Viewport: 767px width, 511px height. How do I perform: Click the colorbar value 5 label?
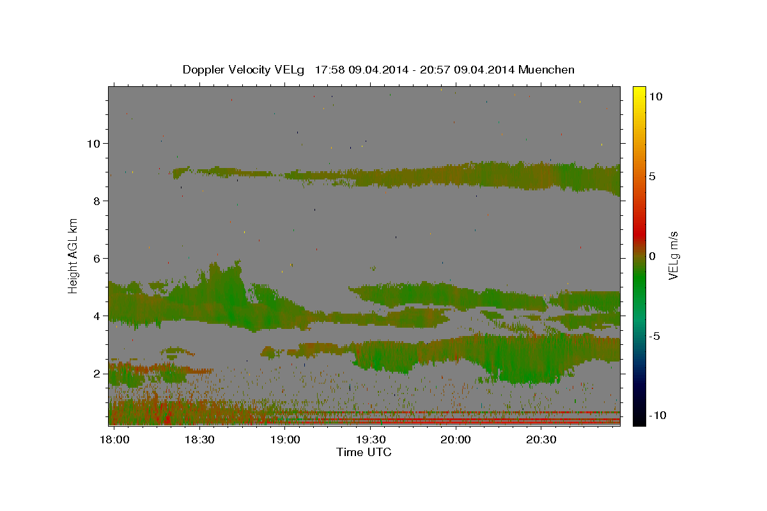coord(652,176)
